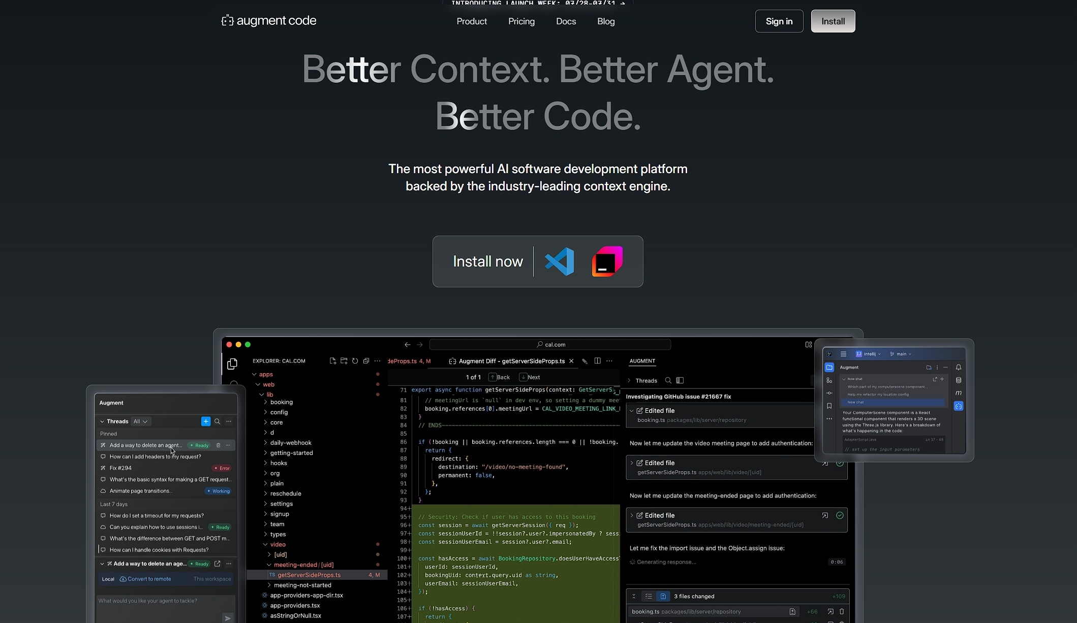
Task: Click bookmark icon in IntelliJ left sidebar
Action: coord(829,406)
